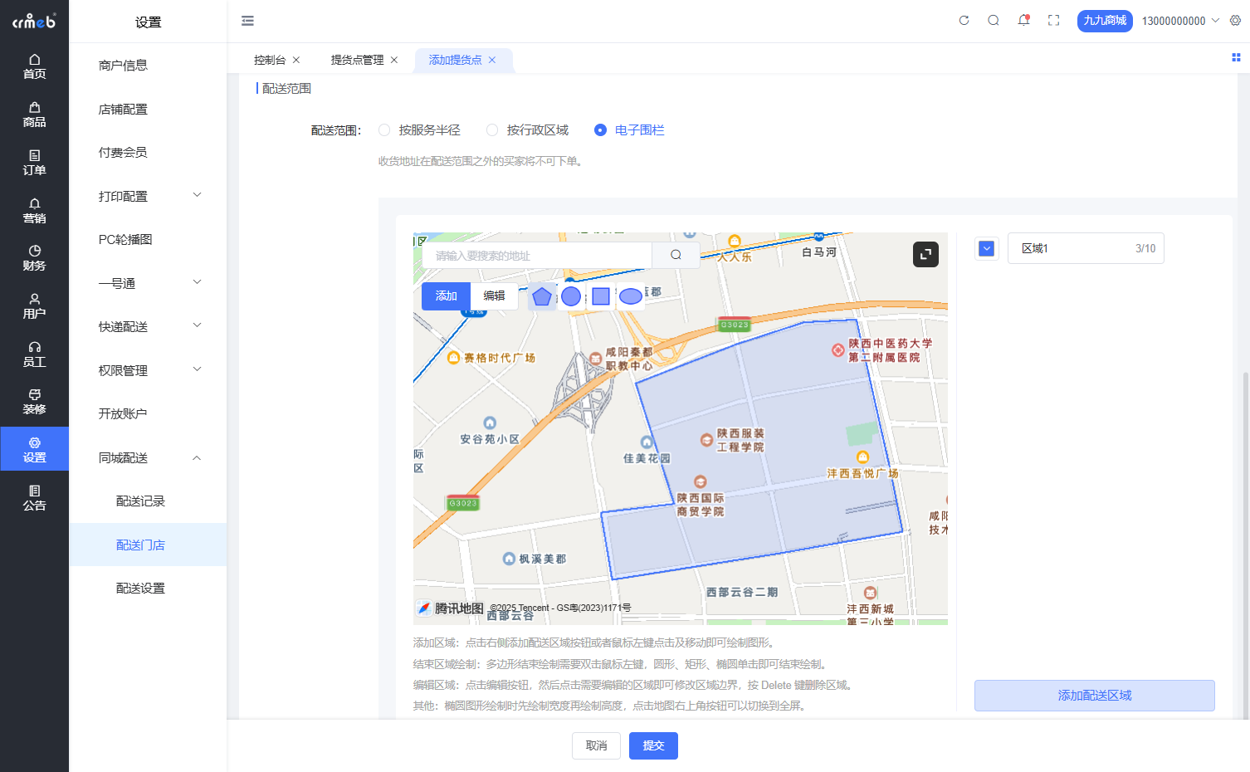Viewport: 1250px width, 772px height.
Task: Open the 公告 announcements section
Action: tap(34, 498)
